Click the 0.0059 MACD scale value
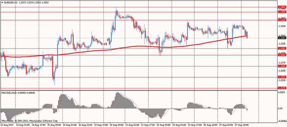 click(x=282, y=92)
